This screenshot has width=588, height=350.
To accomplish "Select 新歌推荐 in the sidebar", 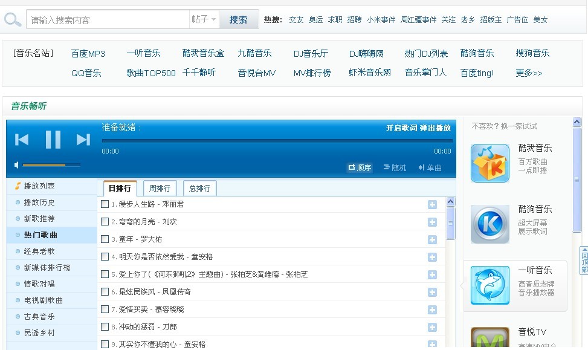I will click(39, 219).
